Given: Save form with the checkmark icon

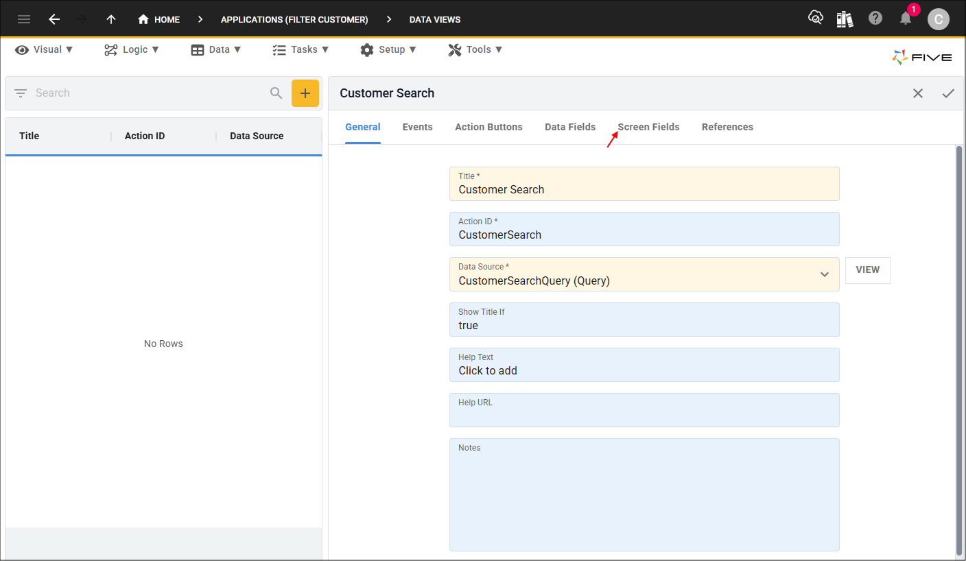Looking at the screenshot, I should click(948, 93).
